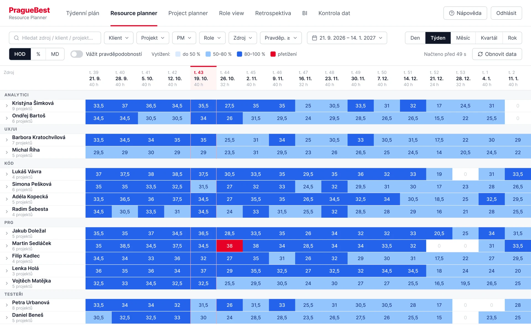Open the Role filter dropdown
This screenshot has height=331, width=531.
[x=212, y=38]
